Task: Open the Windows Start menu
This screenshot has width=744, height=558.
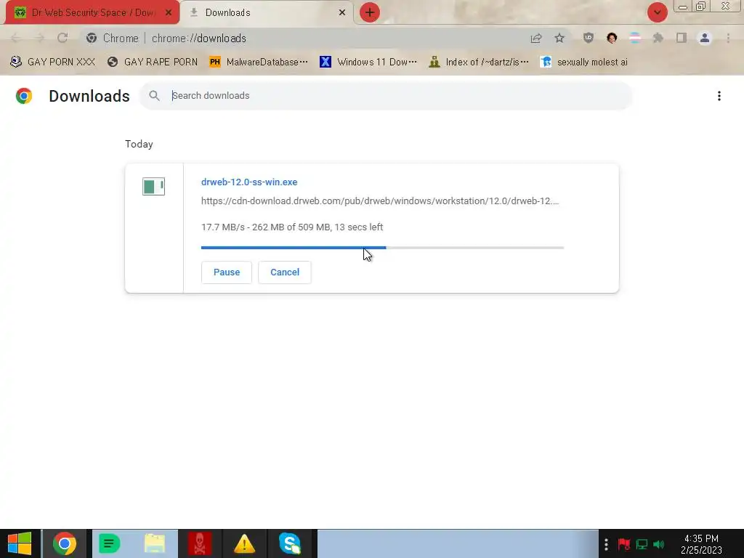Action: coord(20,543)
